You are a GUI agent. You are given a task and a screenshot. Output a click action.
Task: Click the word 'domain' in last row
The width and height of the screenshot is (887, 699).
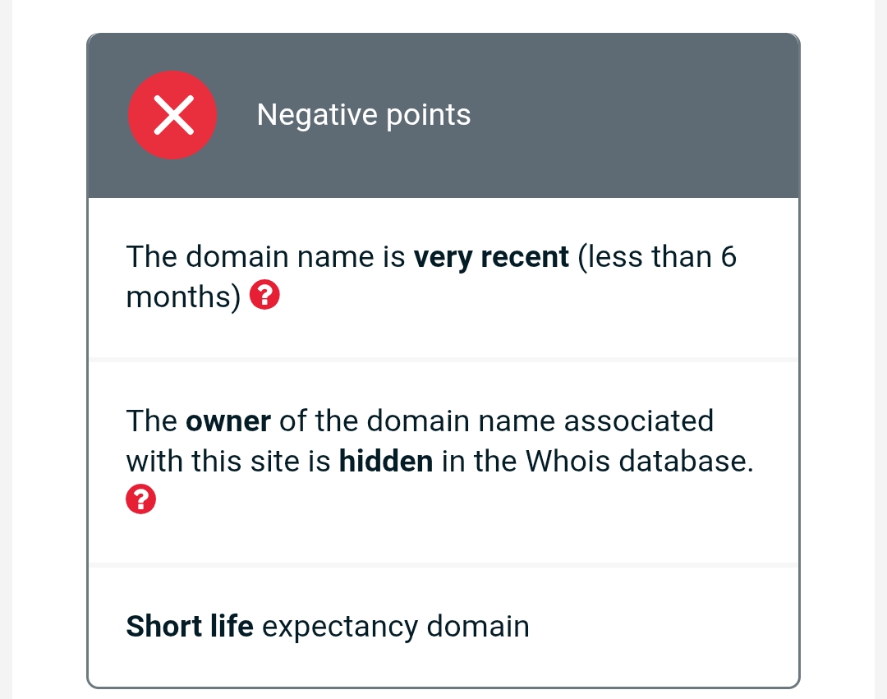coord(478,626)
